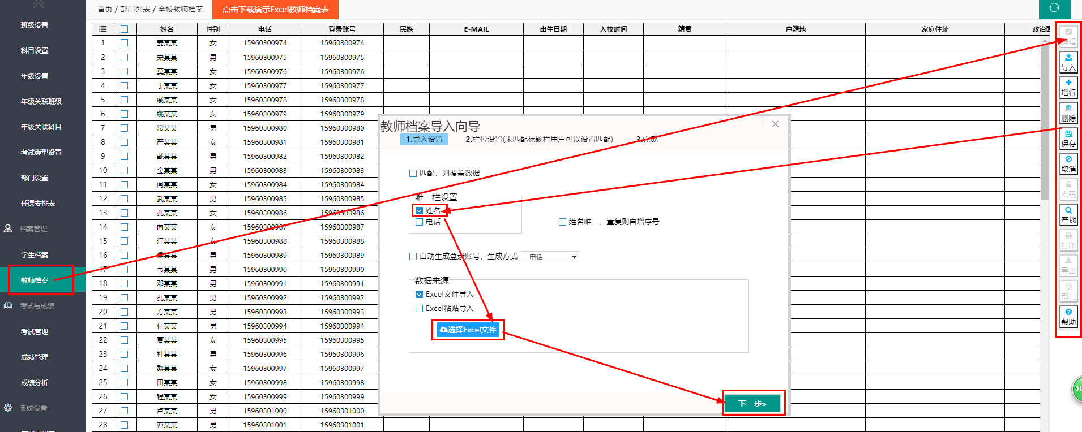Click the 取消 (cancel) toolbar icon

pyautogui.click(x=1068, y=163)
